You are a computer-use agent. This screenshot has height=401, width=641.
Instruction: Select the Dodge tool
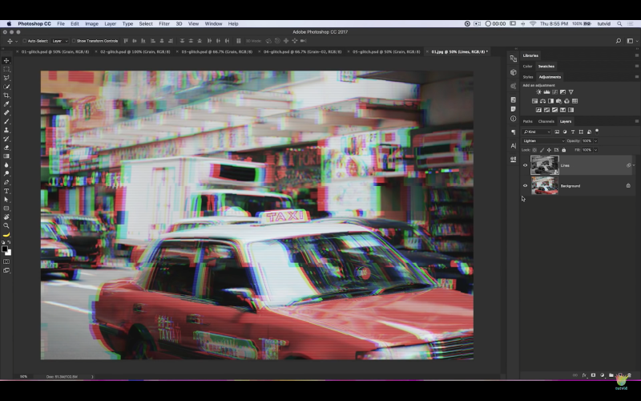coord(6,174)
